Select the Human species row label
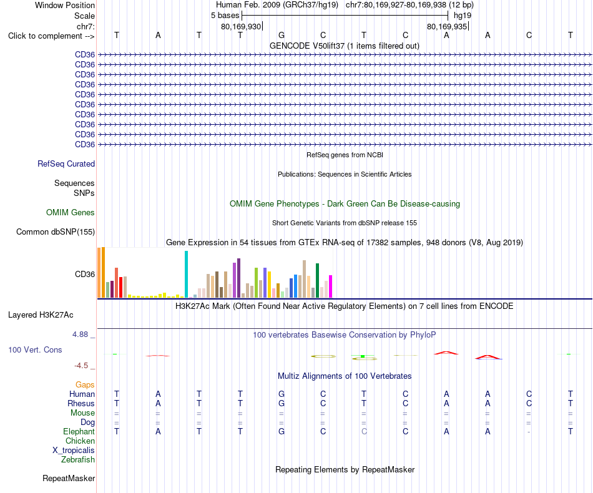This screenshot has height=493, width=593. pos(82,394)
